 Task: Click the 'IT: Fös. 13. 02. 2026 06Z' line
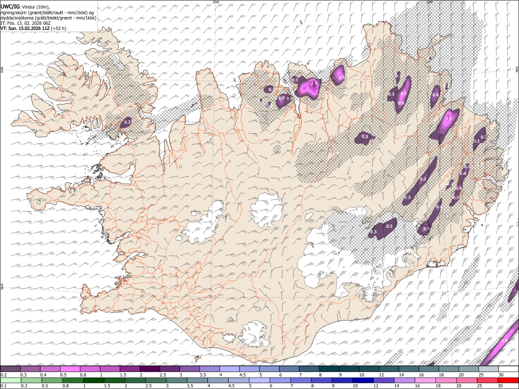(25, 23)
